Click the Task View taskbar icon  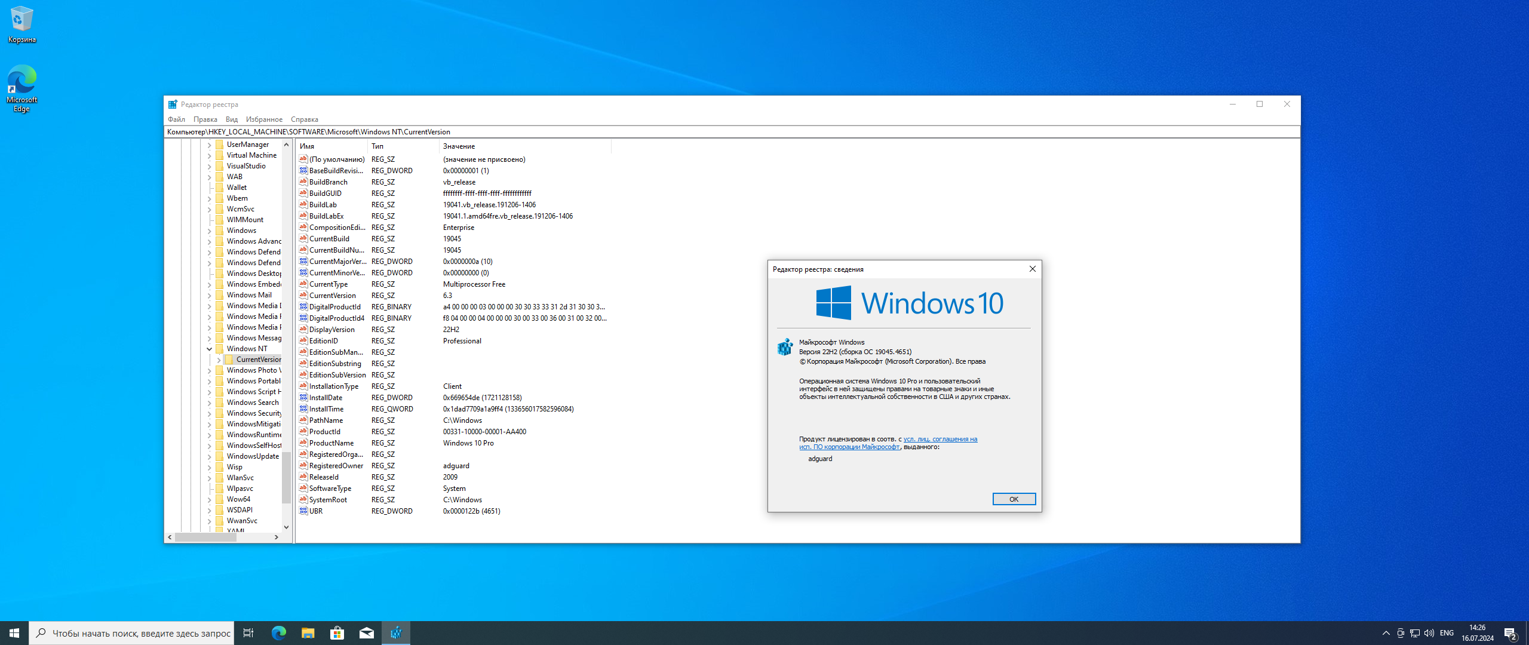pos(248,633)
